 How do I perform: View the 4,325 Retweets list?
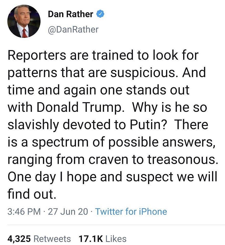coord(39,239)
